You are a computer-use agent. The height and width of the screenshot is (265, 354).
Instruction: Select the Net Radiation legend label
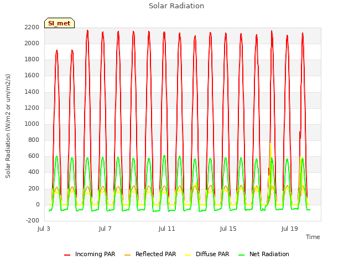tap(269, 254)
